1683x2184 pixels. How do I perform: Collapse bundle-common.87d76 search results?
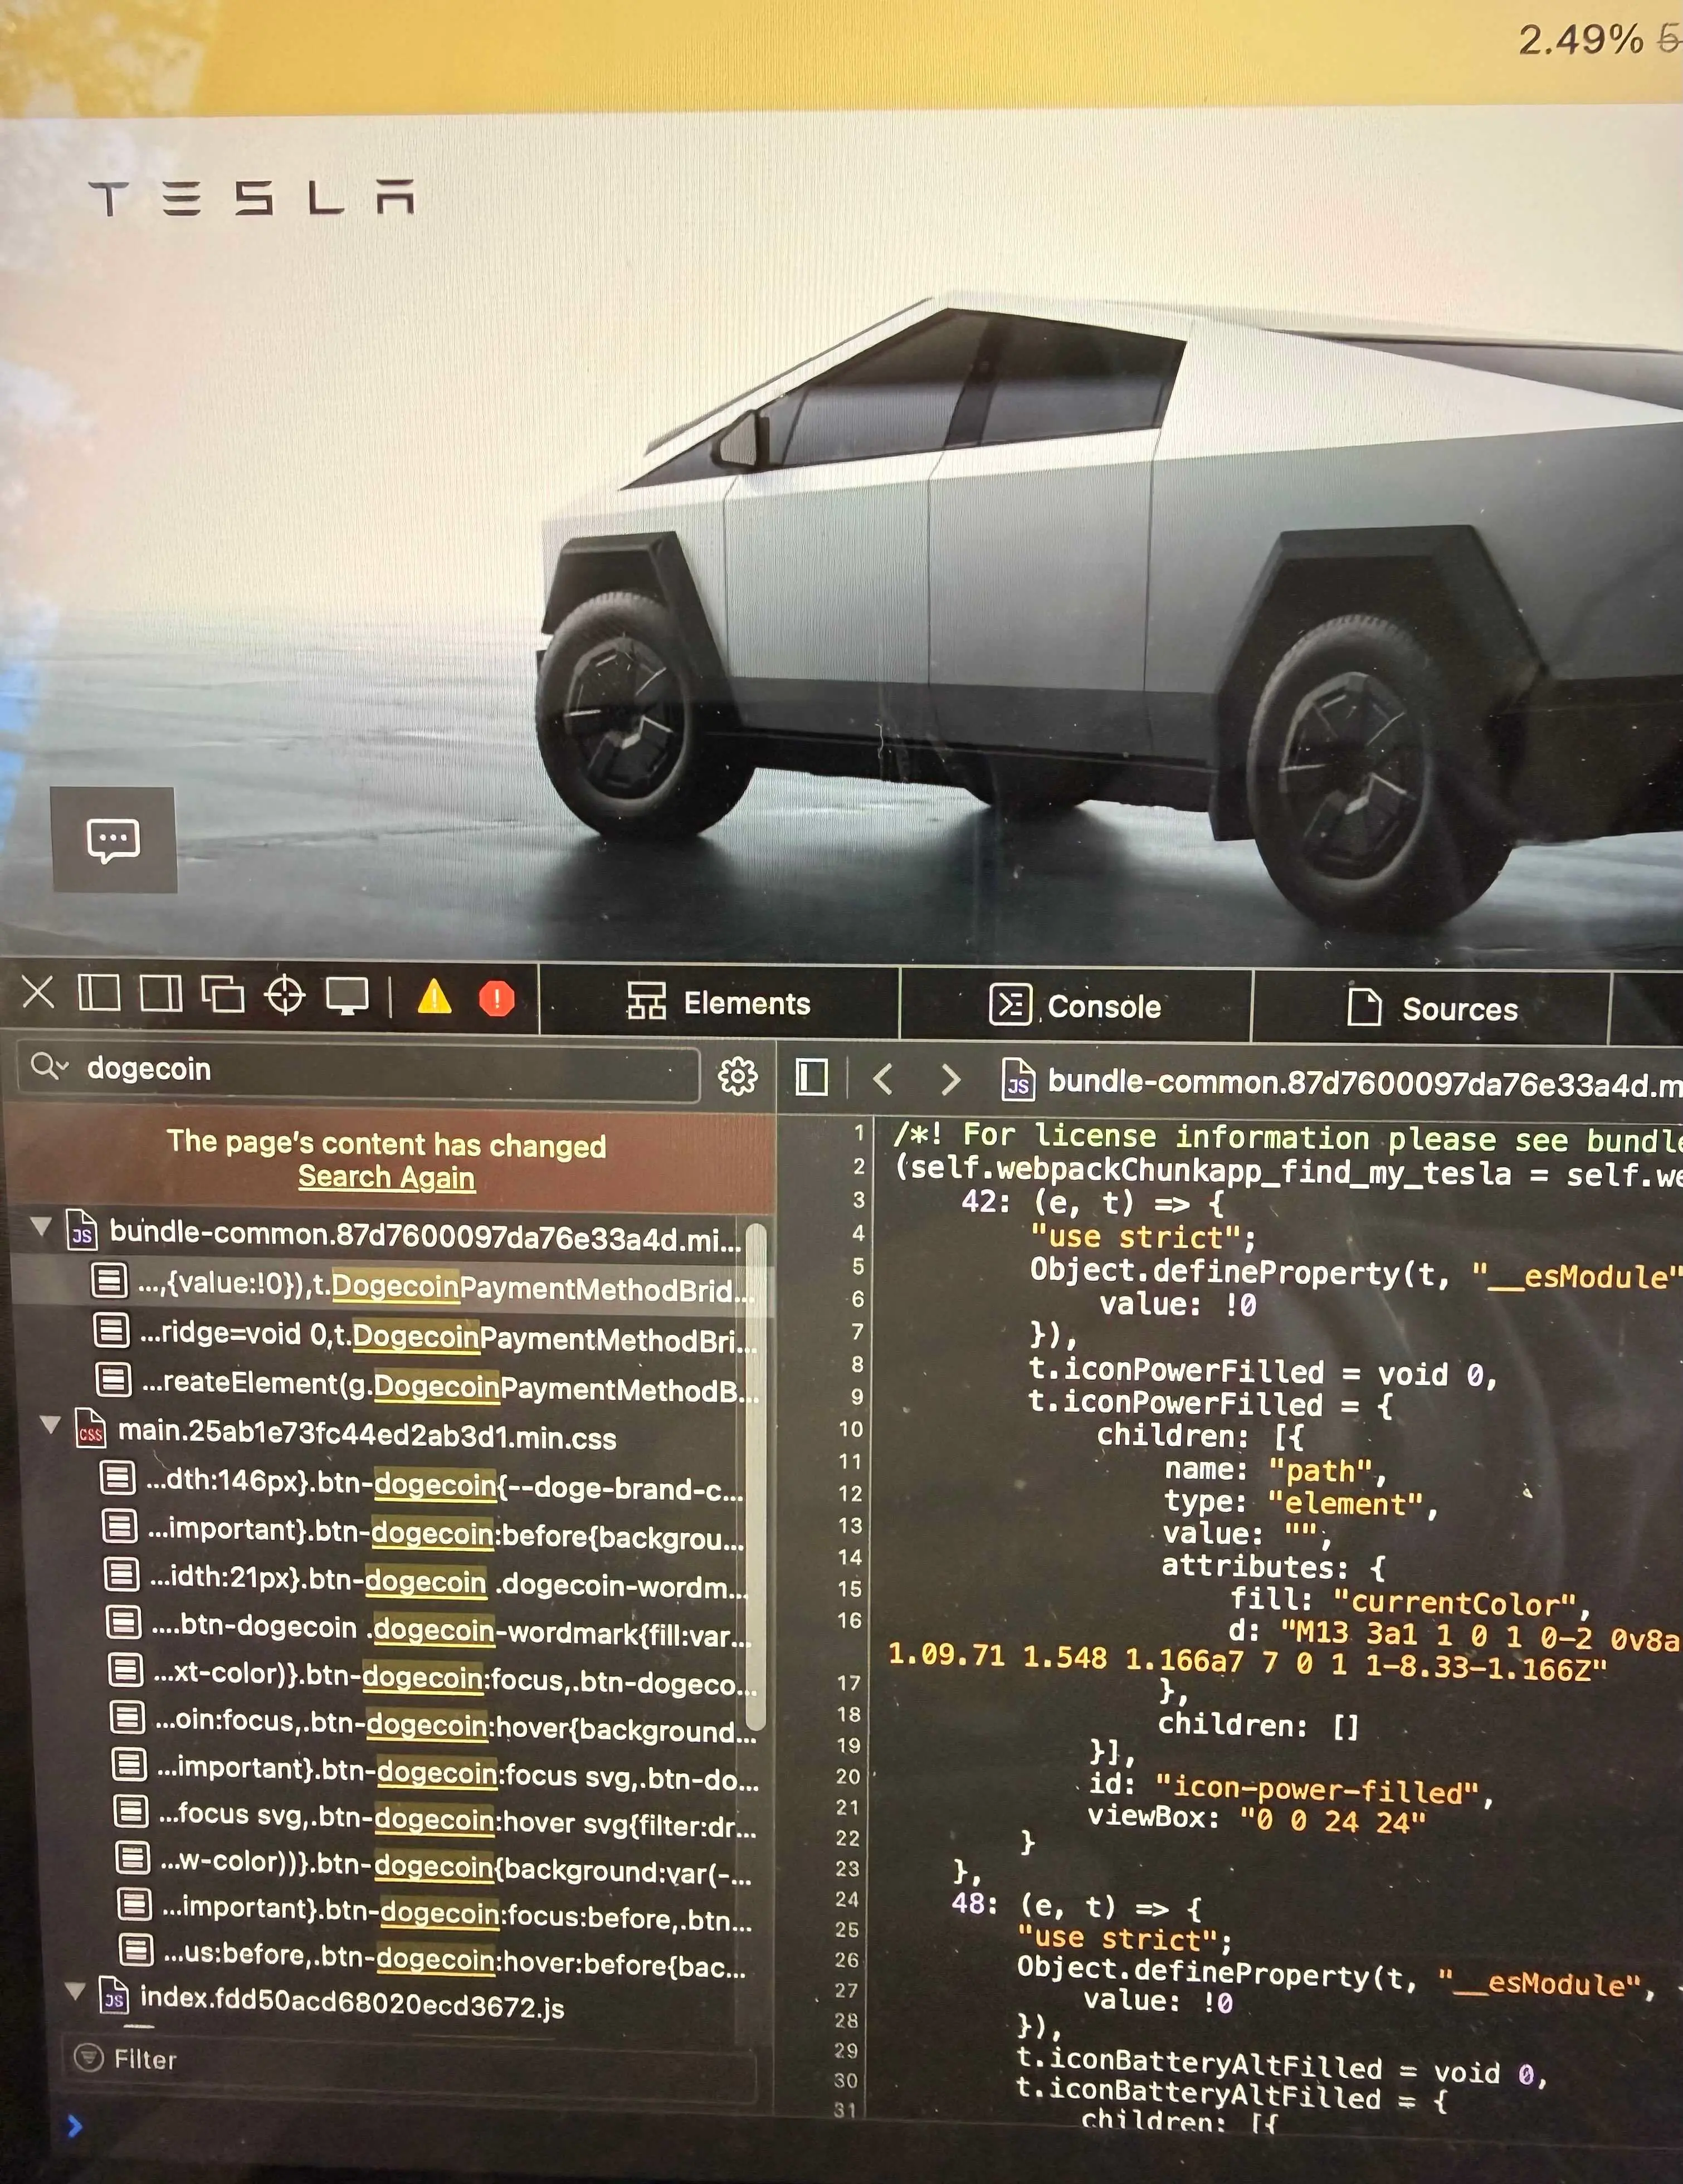42,1226
